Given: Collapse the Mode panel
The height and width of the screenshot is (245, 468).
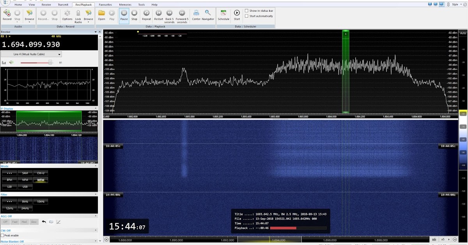Looking at the screenshot, I should click(x=96, y=166).
